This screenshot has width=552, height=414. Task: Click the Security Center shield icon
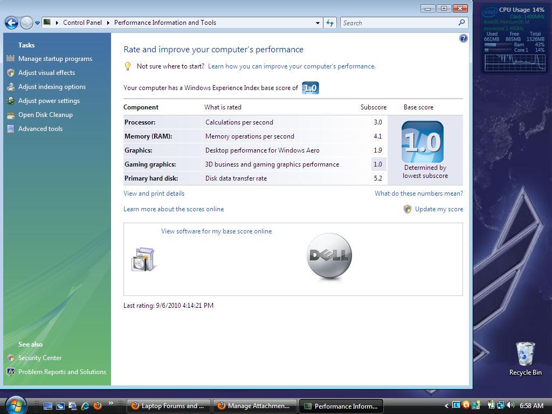11,358
